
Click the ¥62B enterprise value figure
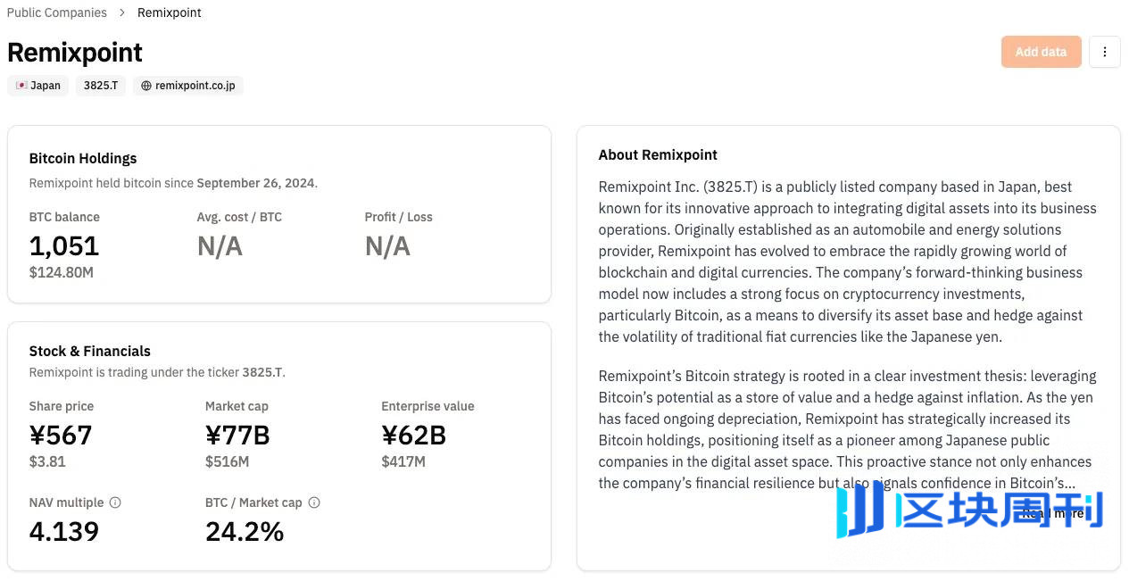(x=414, y=435)
